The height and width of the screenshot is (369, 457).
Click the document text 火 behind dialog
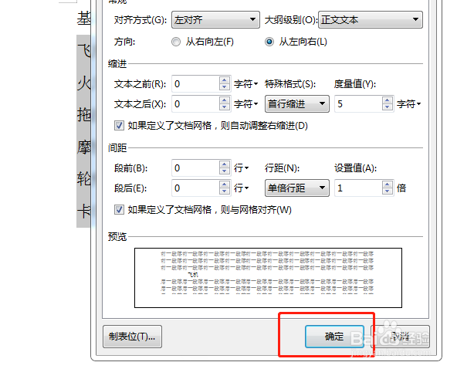[x=84, y=83]
